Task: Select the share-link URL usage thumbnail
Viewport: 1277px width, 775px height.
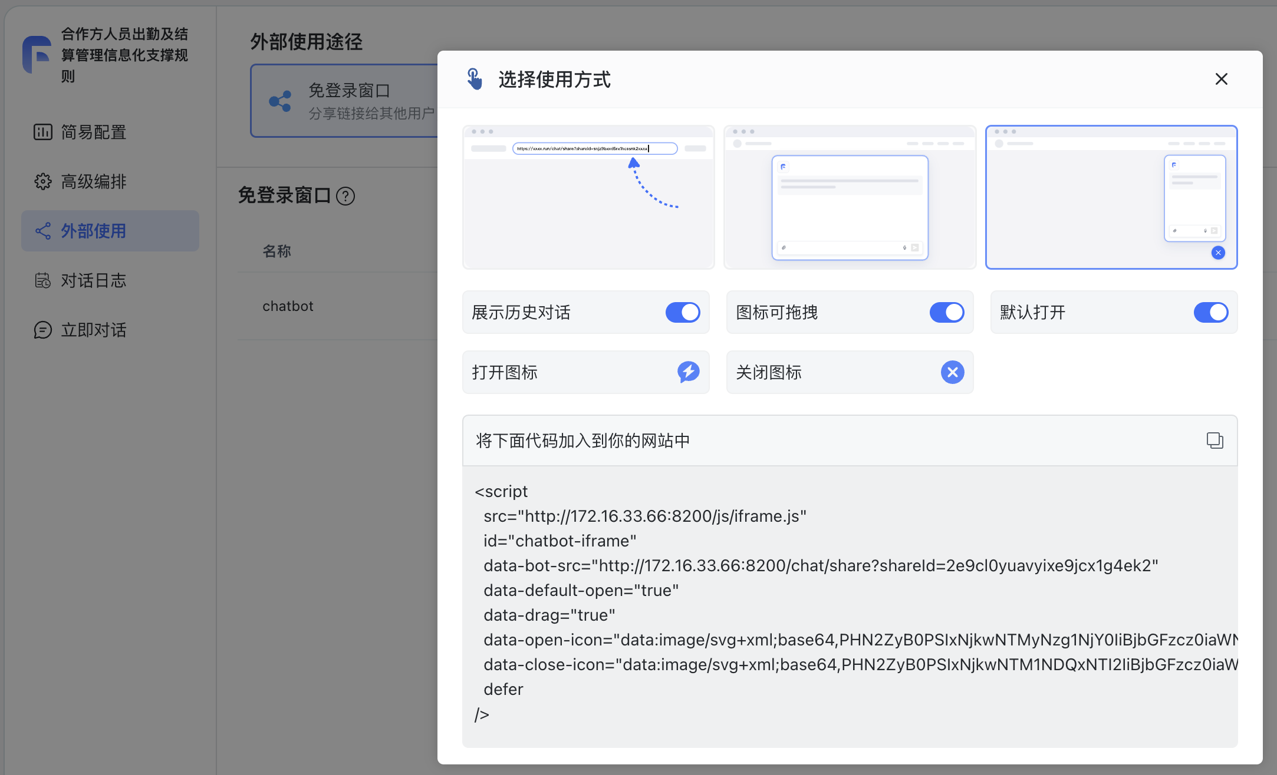Action: point(588,197)
